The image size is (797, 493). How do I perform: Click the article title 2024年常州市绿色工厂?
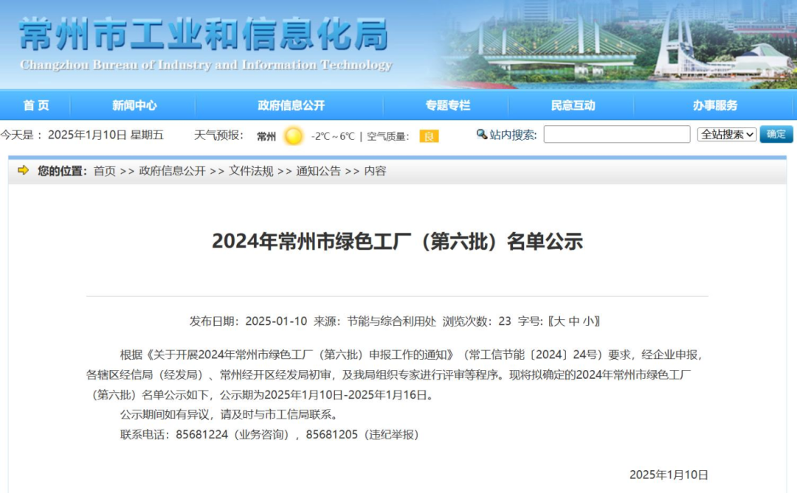tap(397, 241)
